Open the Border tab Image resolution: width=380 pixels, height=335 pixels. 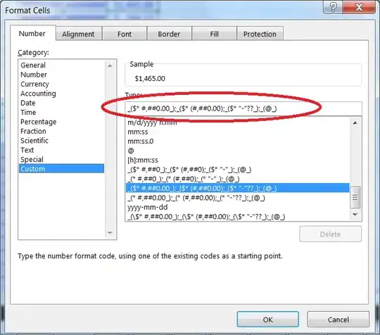click(x=169, y=34)
